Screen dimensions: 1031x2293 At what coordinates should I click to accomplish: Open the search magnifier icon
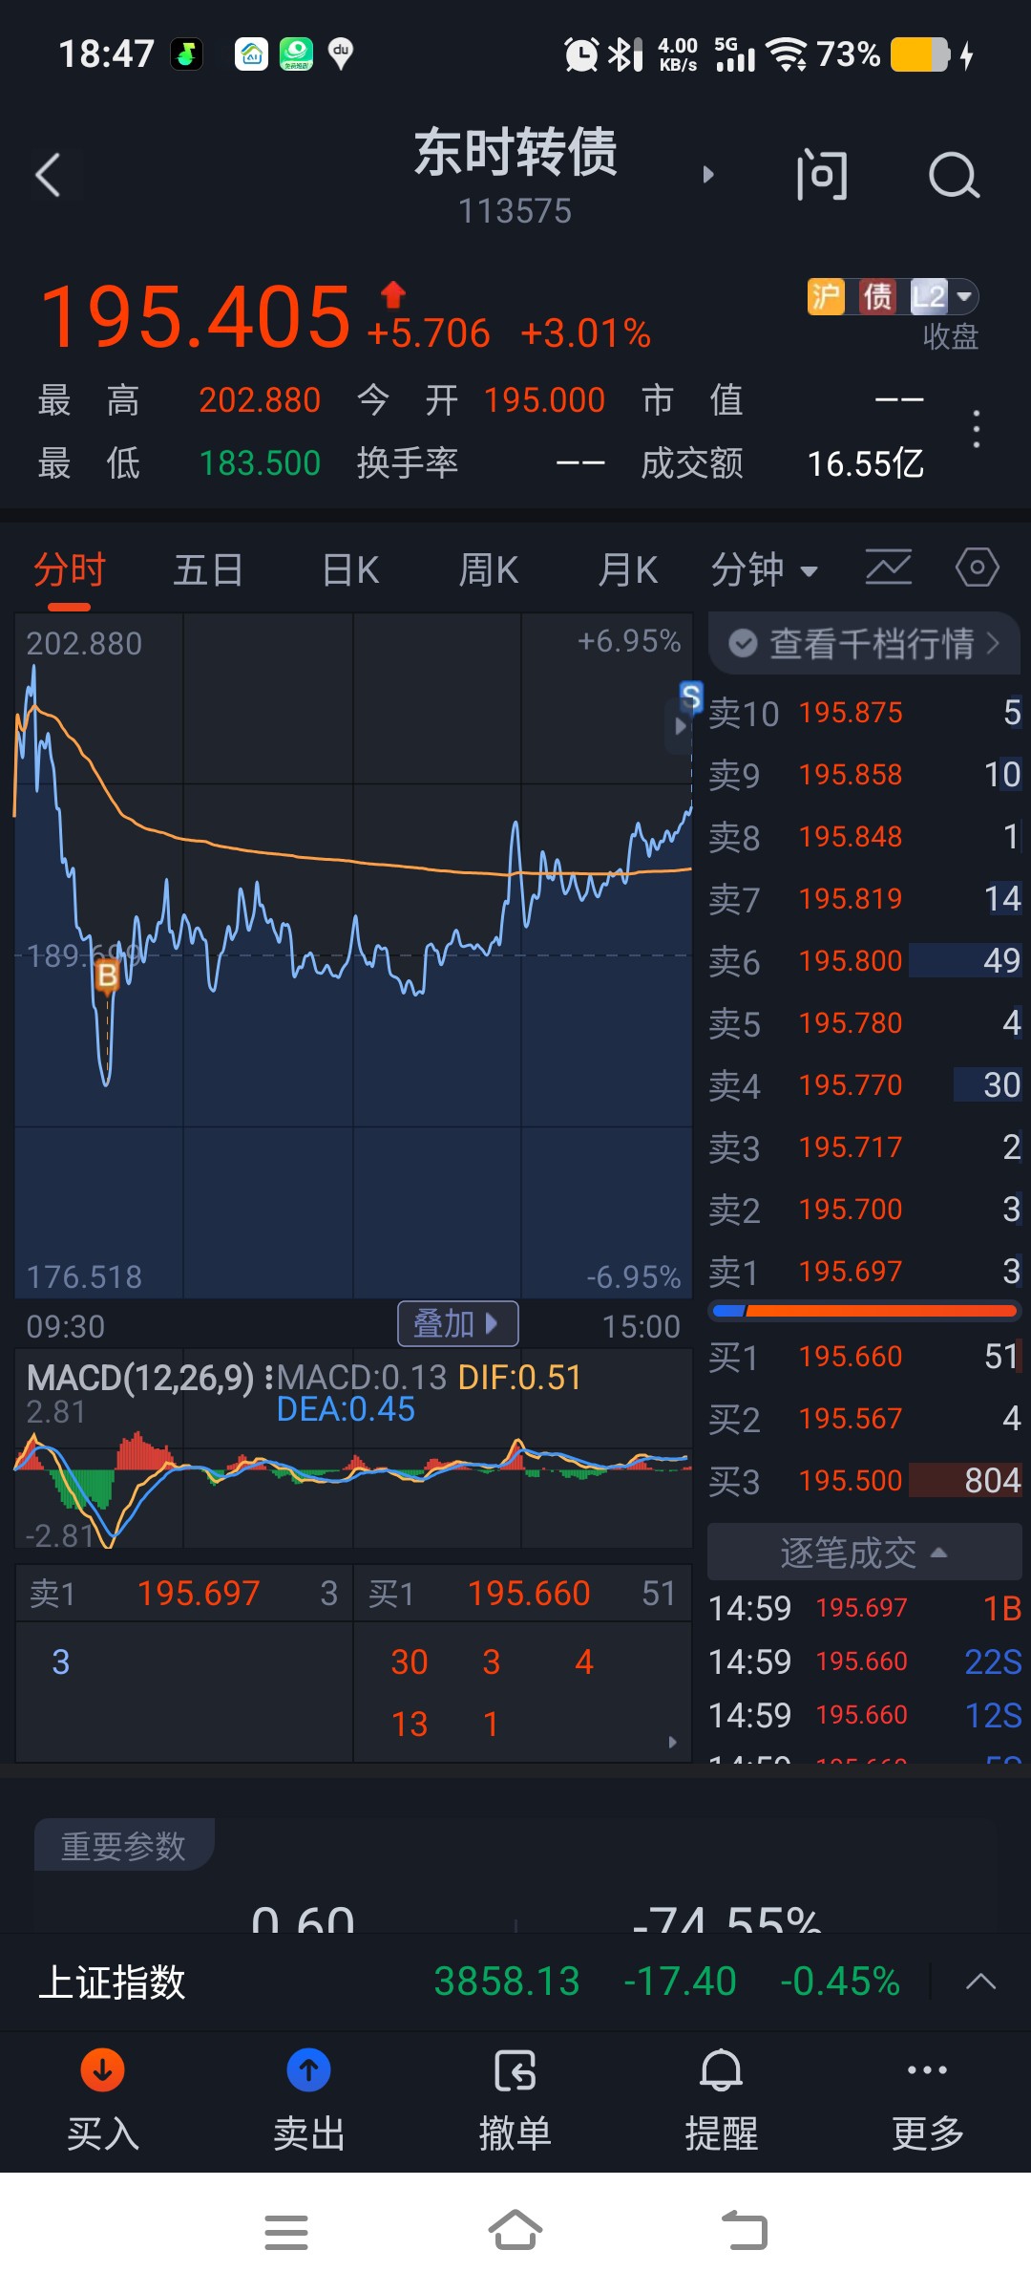pyautogui.click(x=954, y=175)
